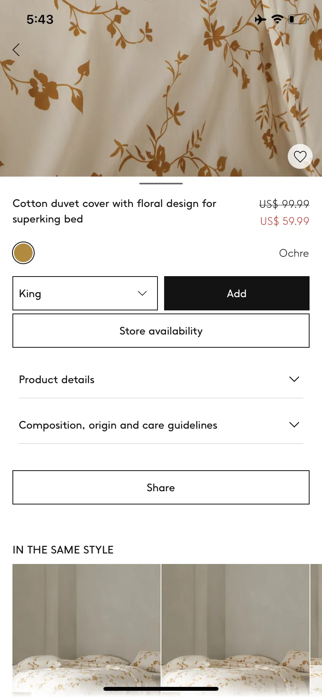Image resolution: width=322 pixels, height=697 pixels.
Task: Tap the airplane mode status icon
Action: click(261, 19)
